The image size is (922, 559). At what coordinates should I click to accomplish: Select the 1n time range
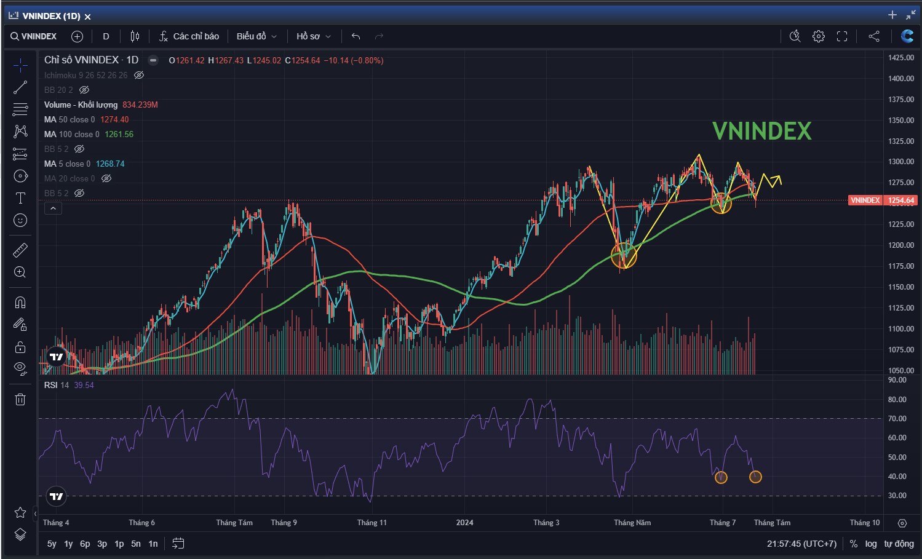tap(153, 544)
